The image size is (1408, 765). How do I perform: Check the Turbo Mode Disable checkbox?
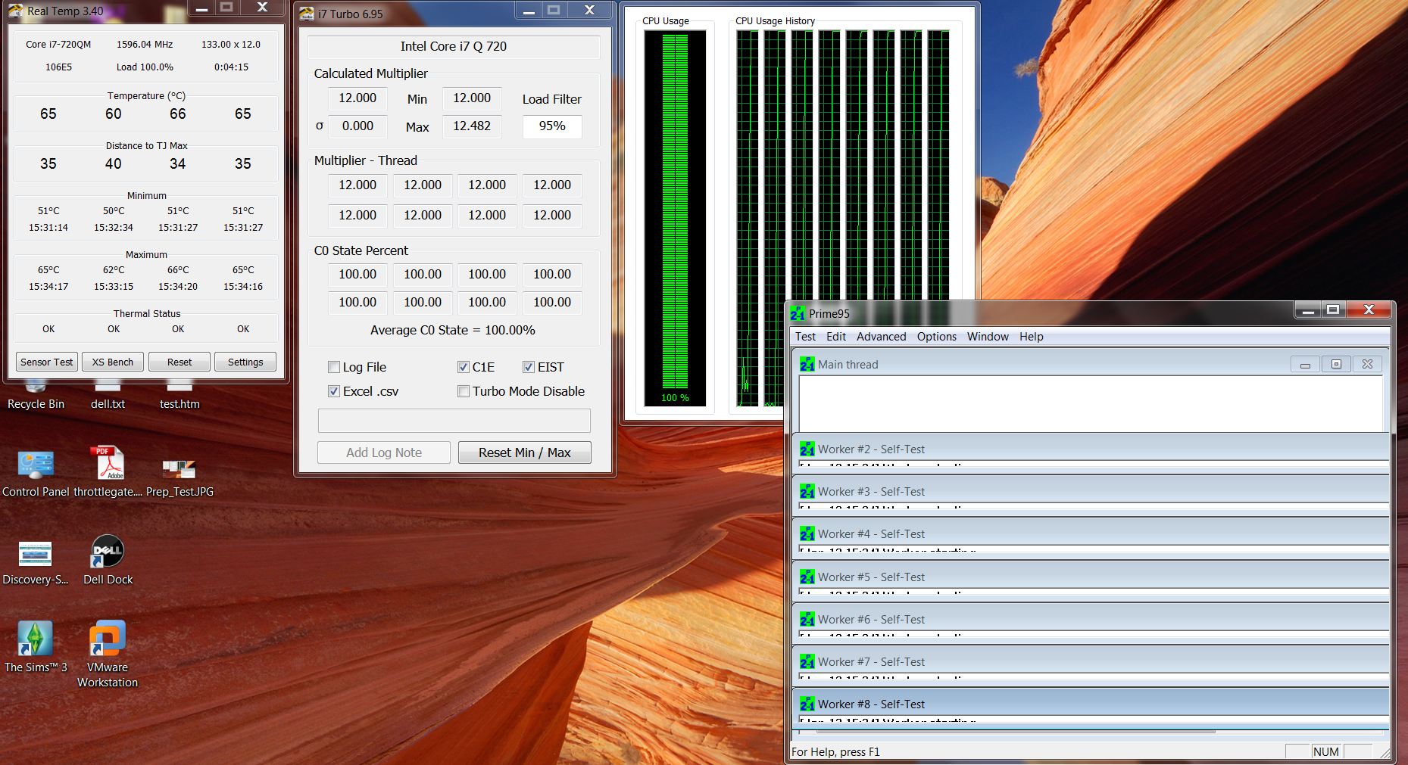pos(464,391)
